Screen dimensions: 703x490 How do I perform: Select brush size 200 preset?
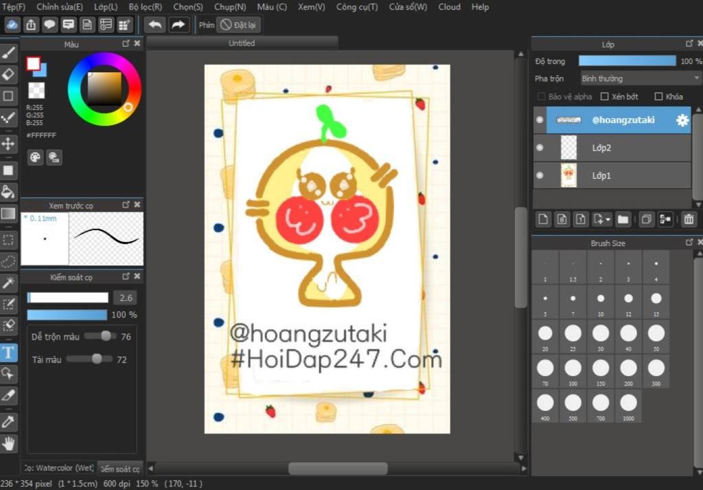(x=629, y=372)
